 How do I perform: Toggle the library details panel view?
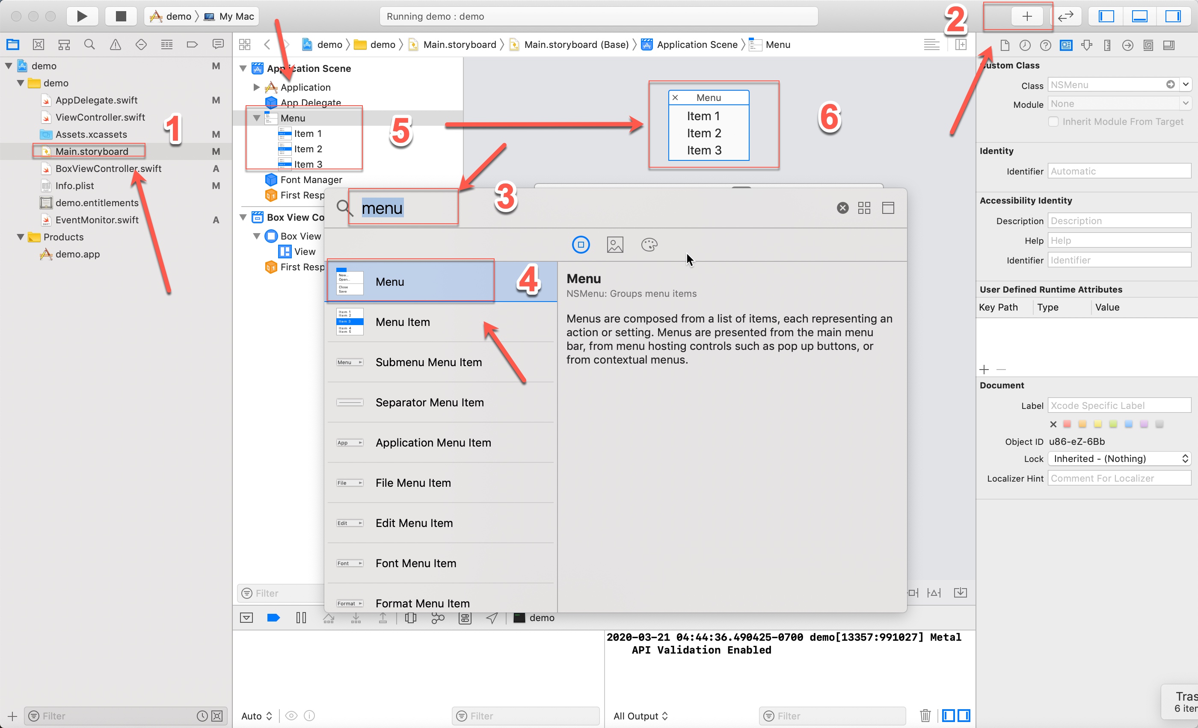888,208
